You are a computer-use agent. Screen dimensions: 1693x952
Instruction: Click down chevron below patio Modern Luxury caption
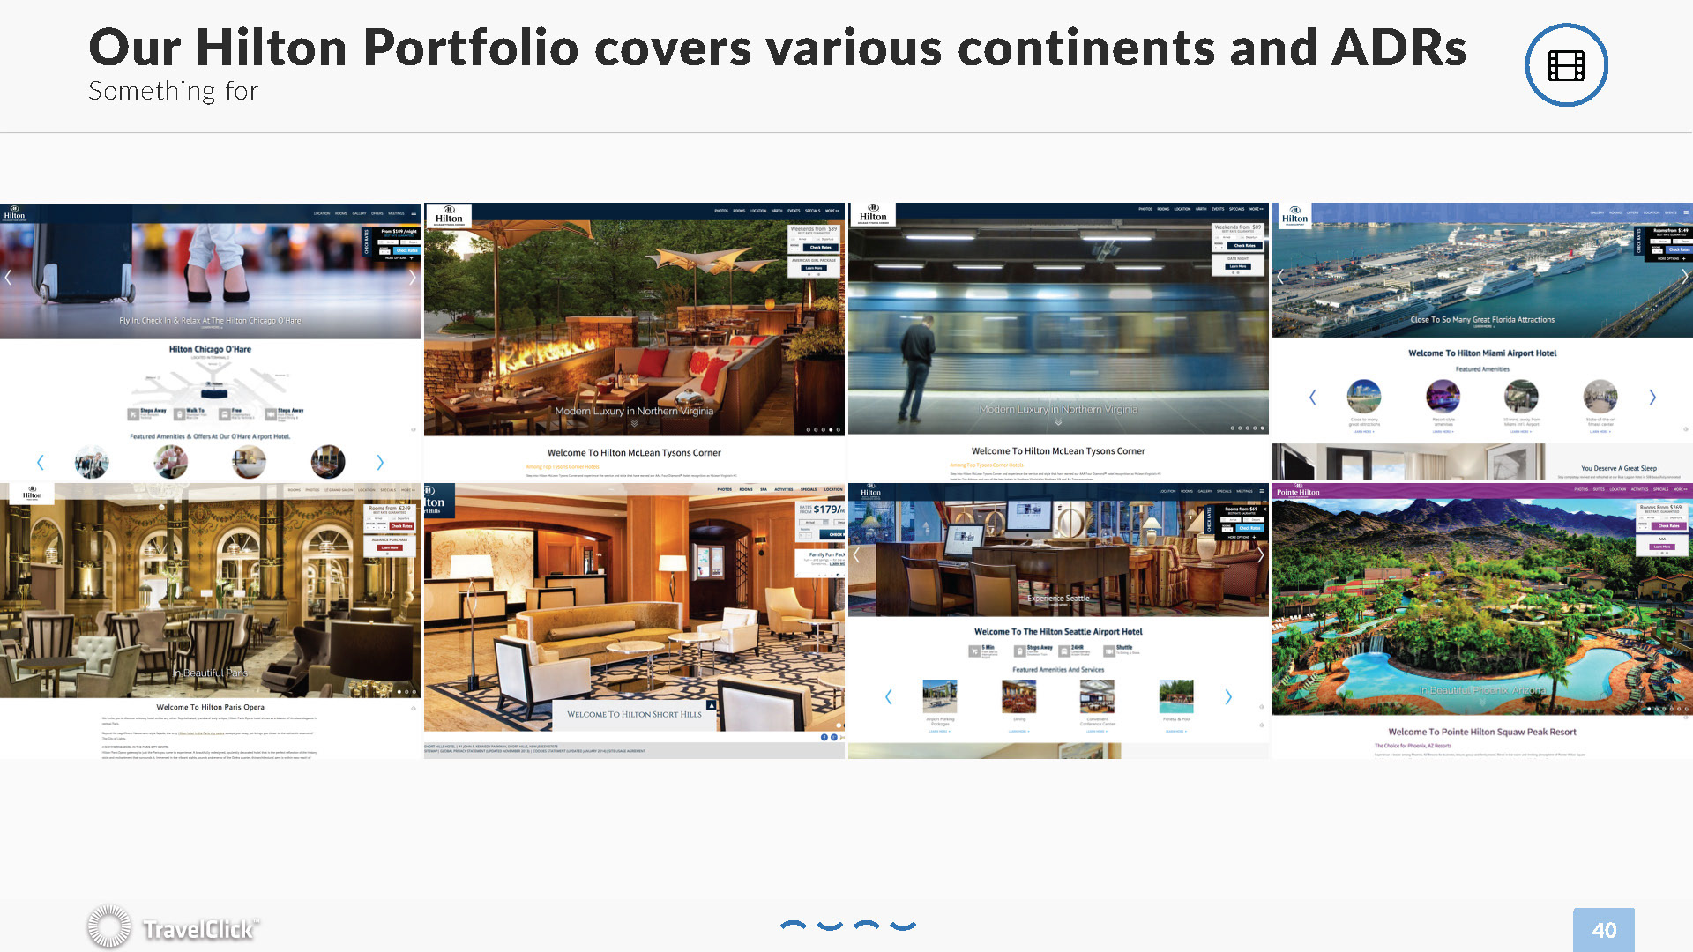click(634, 423)
